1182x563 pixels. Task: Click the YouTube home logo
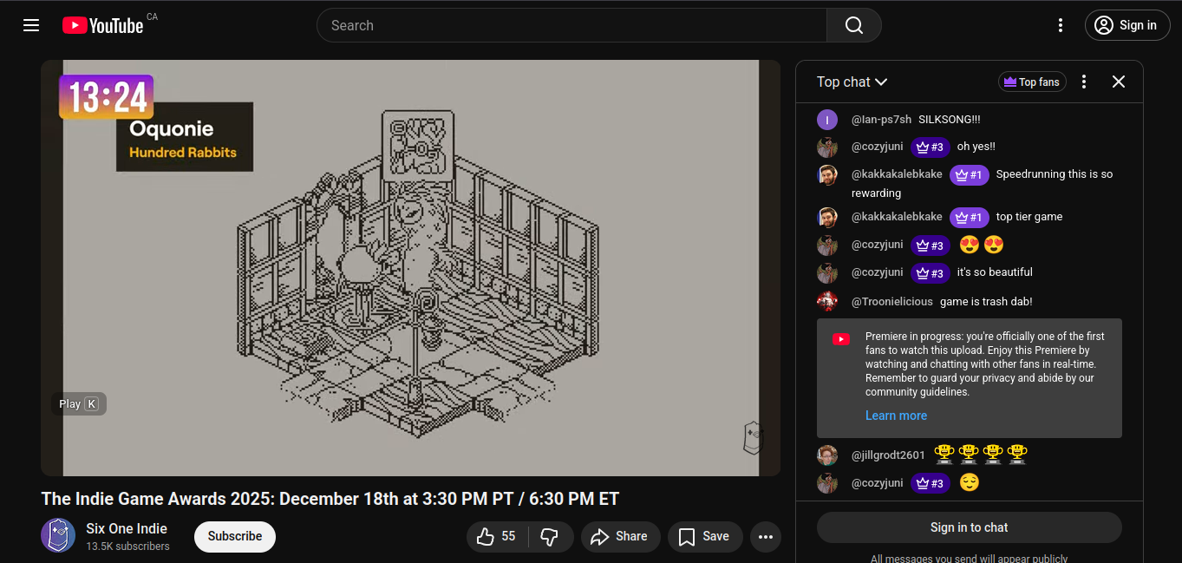102,25
